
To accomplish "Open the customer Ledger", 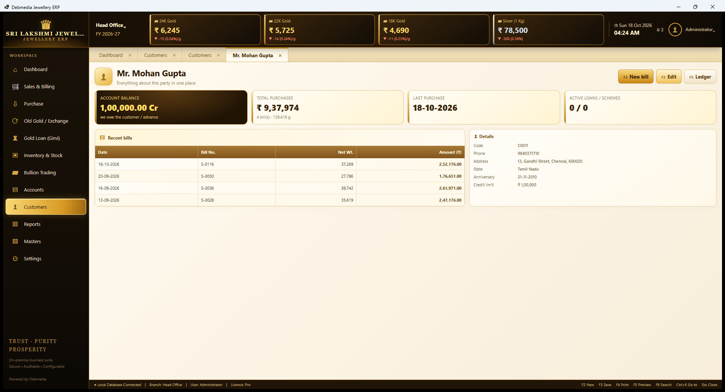I will tap(700, 77).
